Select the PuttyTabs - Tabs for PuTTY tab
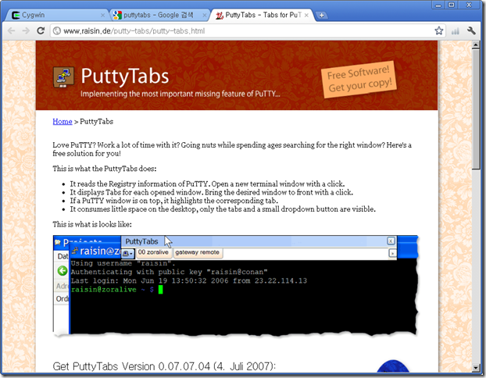 (262, 15)
